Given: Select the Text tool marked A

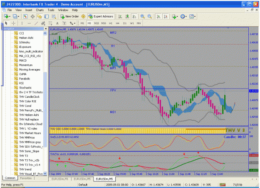Looking at the screenshot, I should click(x=57, y=23).
